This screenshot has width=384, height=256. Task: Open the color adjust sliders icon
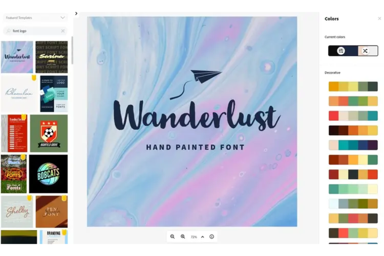point(340,51)
